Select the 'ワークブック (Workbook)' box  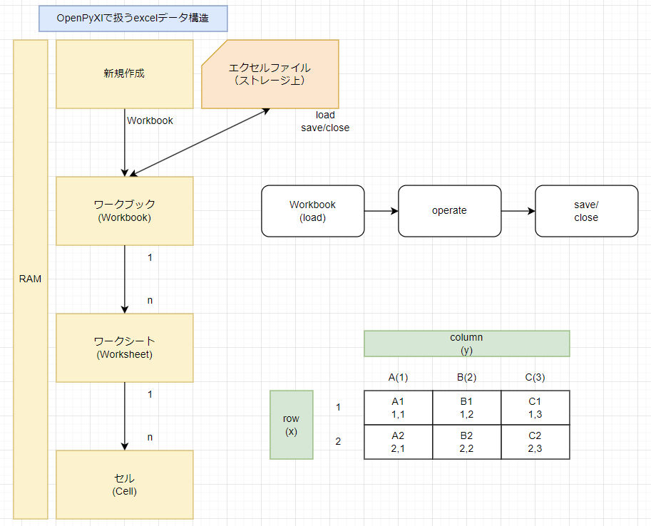coord(125,211)
